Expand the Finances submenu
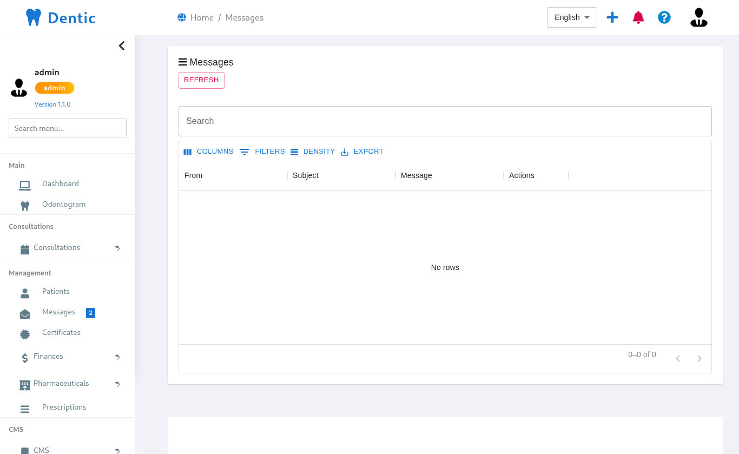 pyautogui.click(x=117, y=357)
